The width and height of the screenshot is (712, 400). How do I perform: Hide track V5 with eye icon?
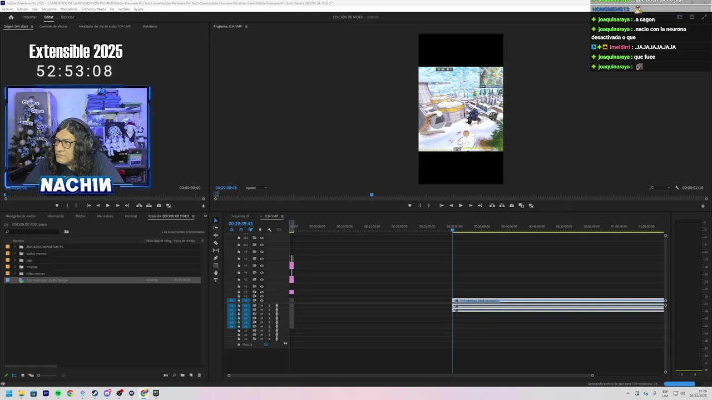[261, 279]
